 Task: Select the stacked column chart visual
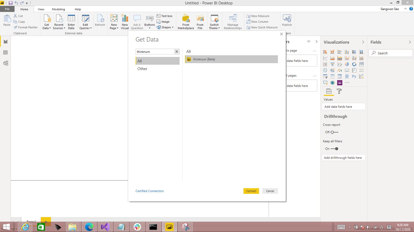(332, 52)
